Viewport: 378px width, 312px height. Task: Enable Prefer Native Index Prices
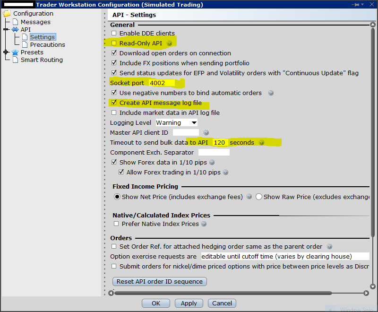[x=116, y=224]
